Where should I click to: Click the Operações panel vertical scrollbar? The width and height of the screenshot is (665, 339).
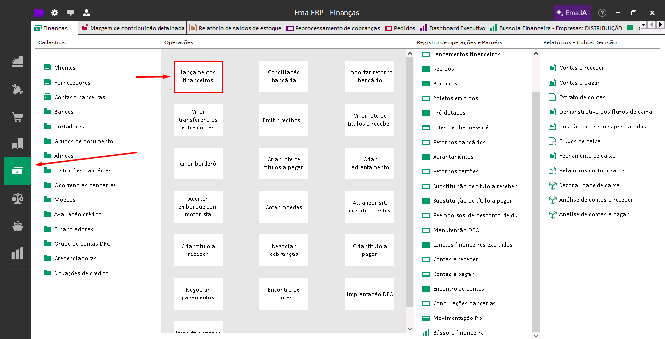410,195
